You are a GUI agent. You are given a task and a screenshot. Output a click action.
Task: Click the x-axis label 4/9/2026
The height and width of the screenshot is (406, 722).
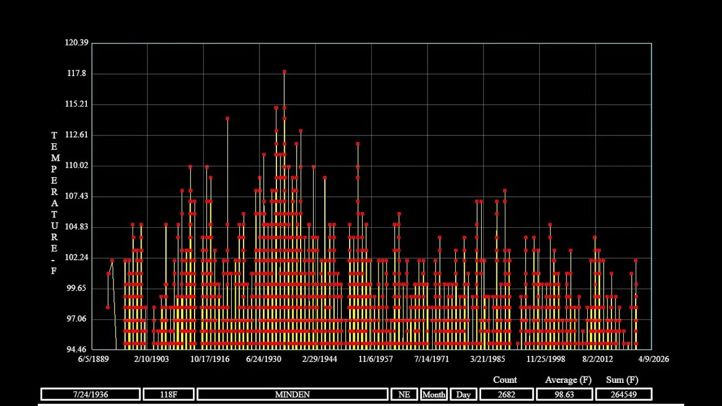(653, 359)
